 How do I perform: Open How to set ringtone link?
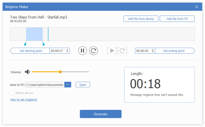24,100
